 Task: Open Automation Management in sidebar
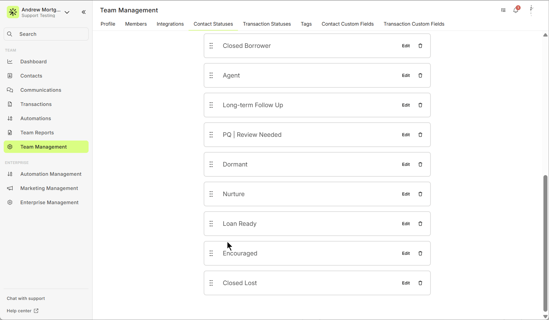tap(51, 174)
